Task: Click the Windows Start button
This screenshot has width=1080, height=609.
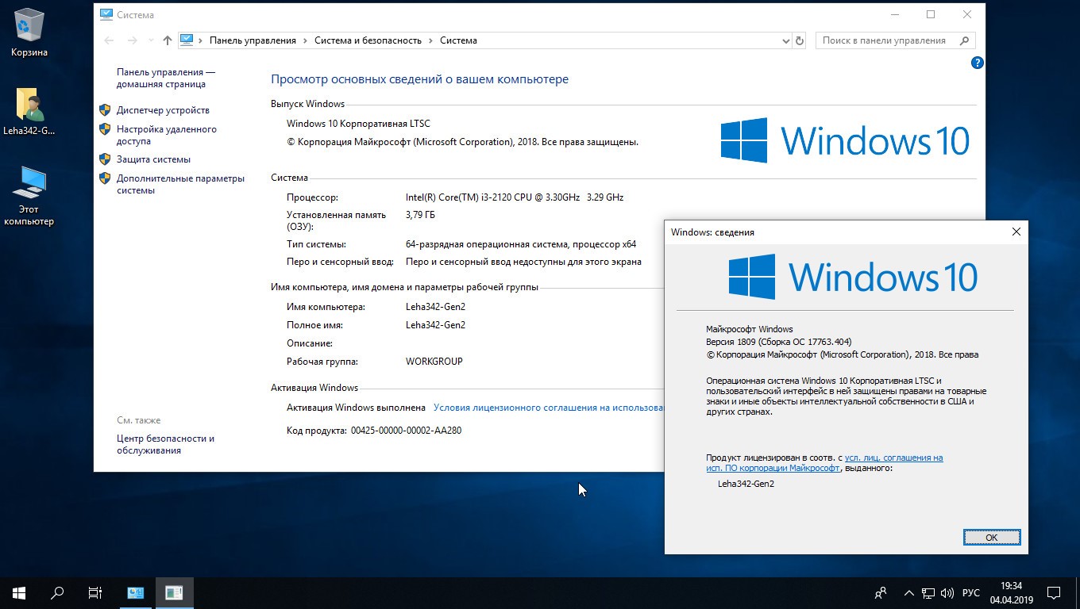Action: pos(19,592)
